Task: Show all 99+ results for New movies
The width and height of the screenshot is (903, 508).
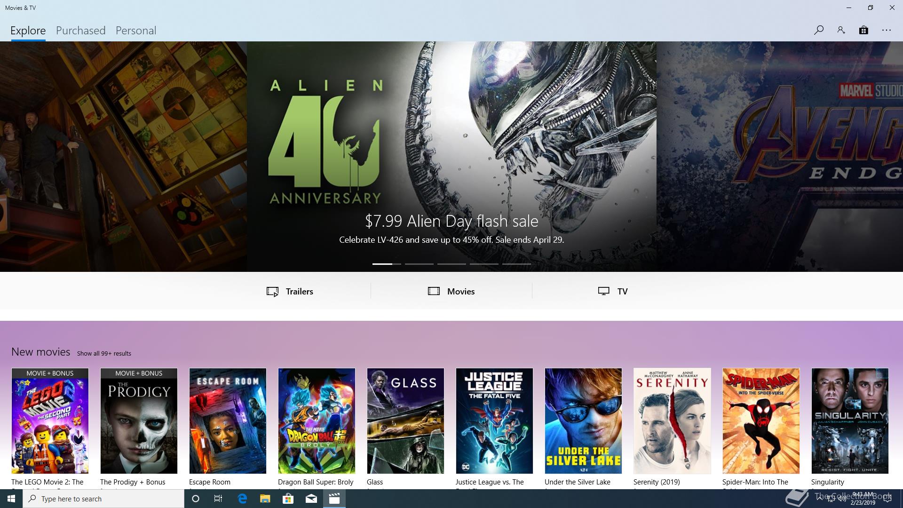Action: point(104,353)
